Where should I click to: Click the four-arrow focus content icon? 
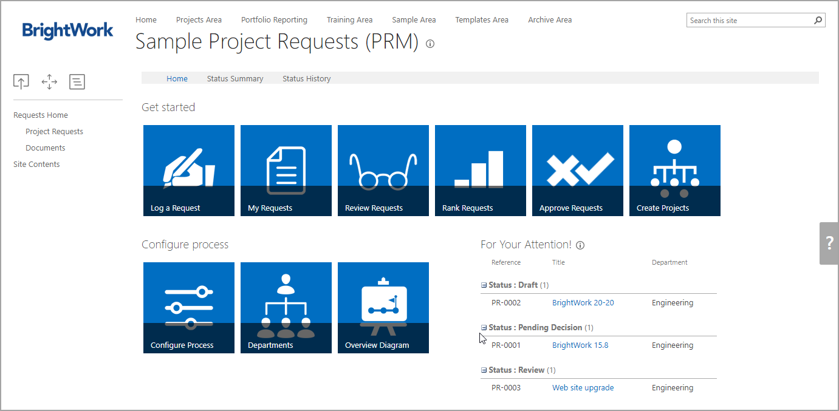tap(49, 82)
